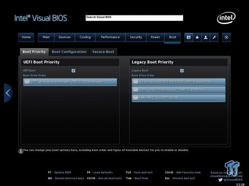Select UEFI Windows Boot Manager entry
249x186 pixels.
tap(70, 82)
